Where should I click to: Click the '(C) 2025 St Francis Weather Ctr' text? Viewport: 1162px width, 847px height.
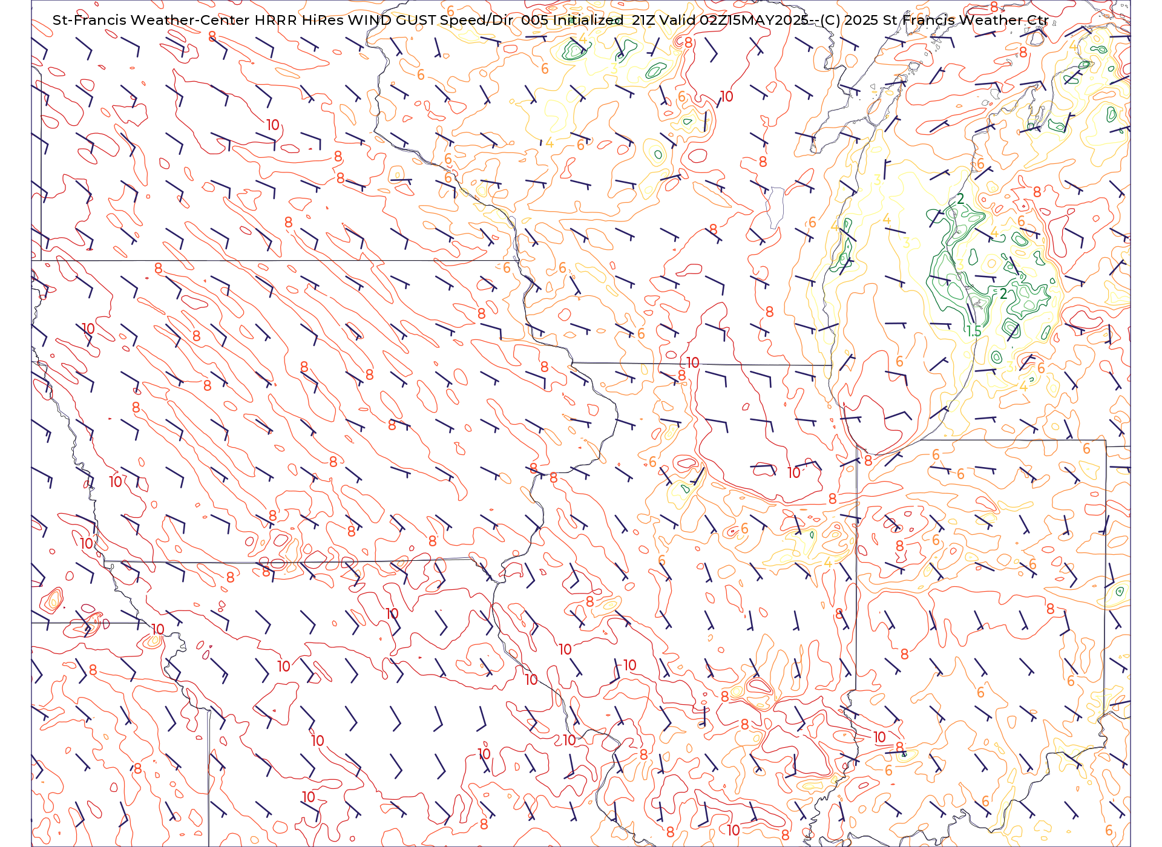[934, 20]
